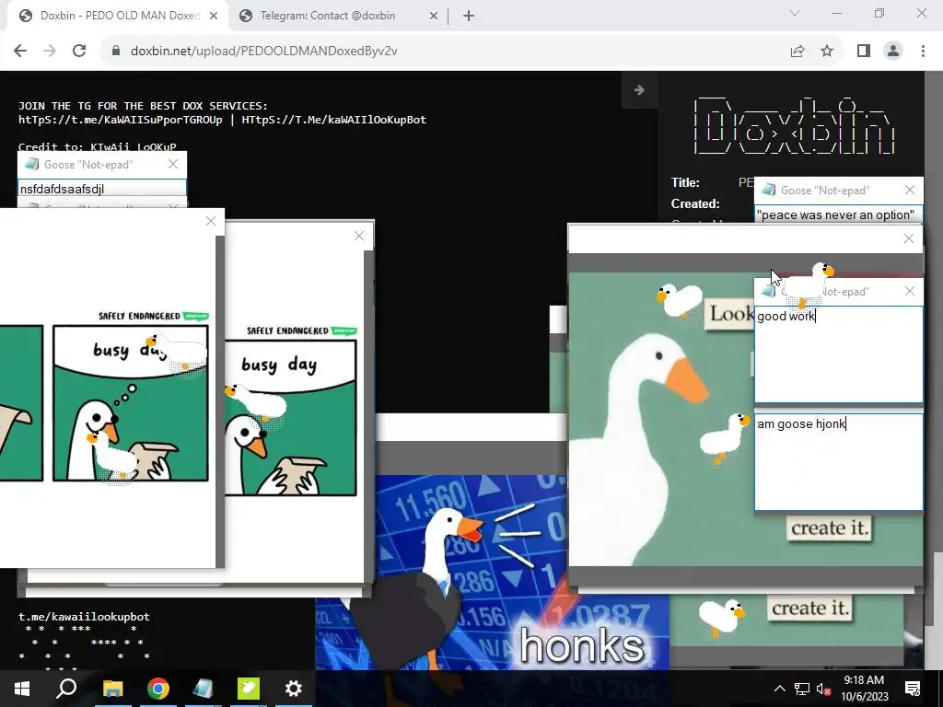Restore down the Chrome window
Screen dimensions: 943x707
879,13
